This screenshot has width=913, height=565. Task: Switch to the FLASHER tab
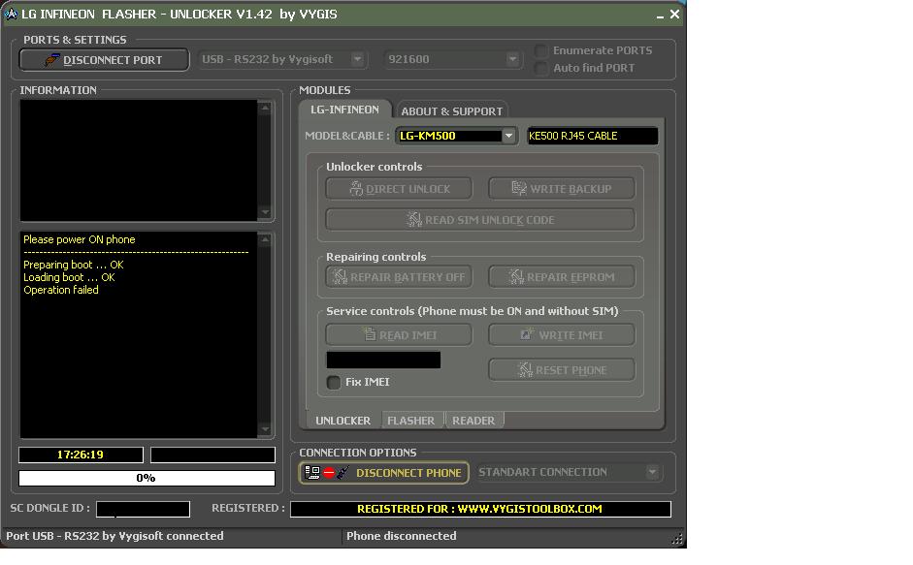pyautogui.click(x=411, y=420)
